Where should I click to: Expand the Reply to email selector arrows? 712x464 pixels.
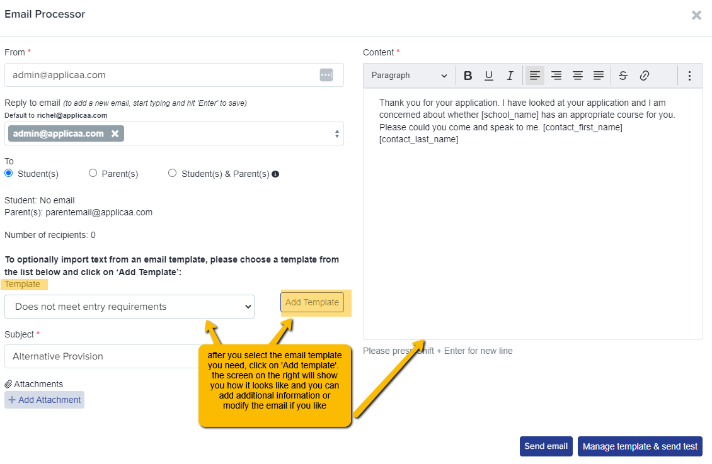point(337,134)
